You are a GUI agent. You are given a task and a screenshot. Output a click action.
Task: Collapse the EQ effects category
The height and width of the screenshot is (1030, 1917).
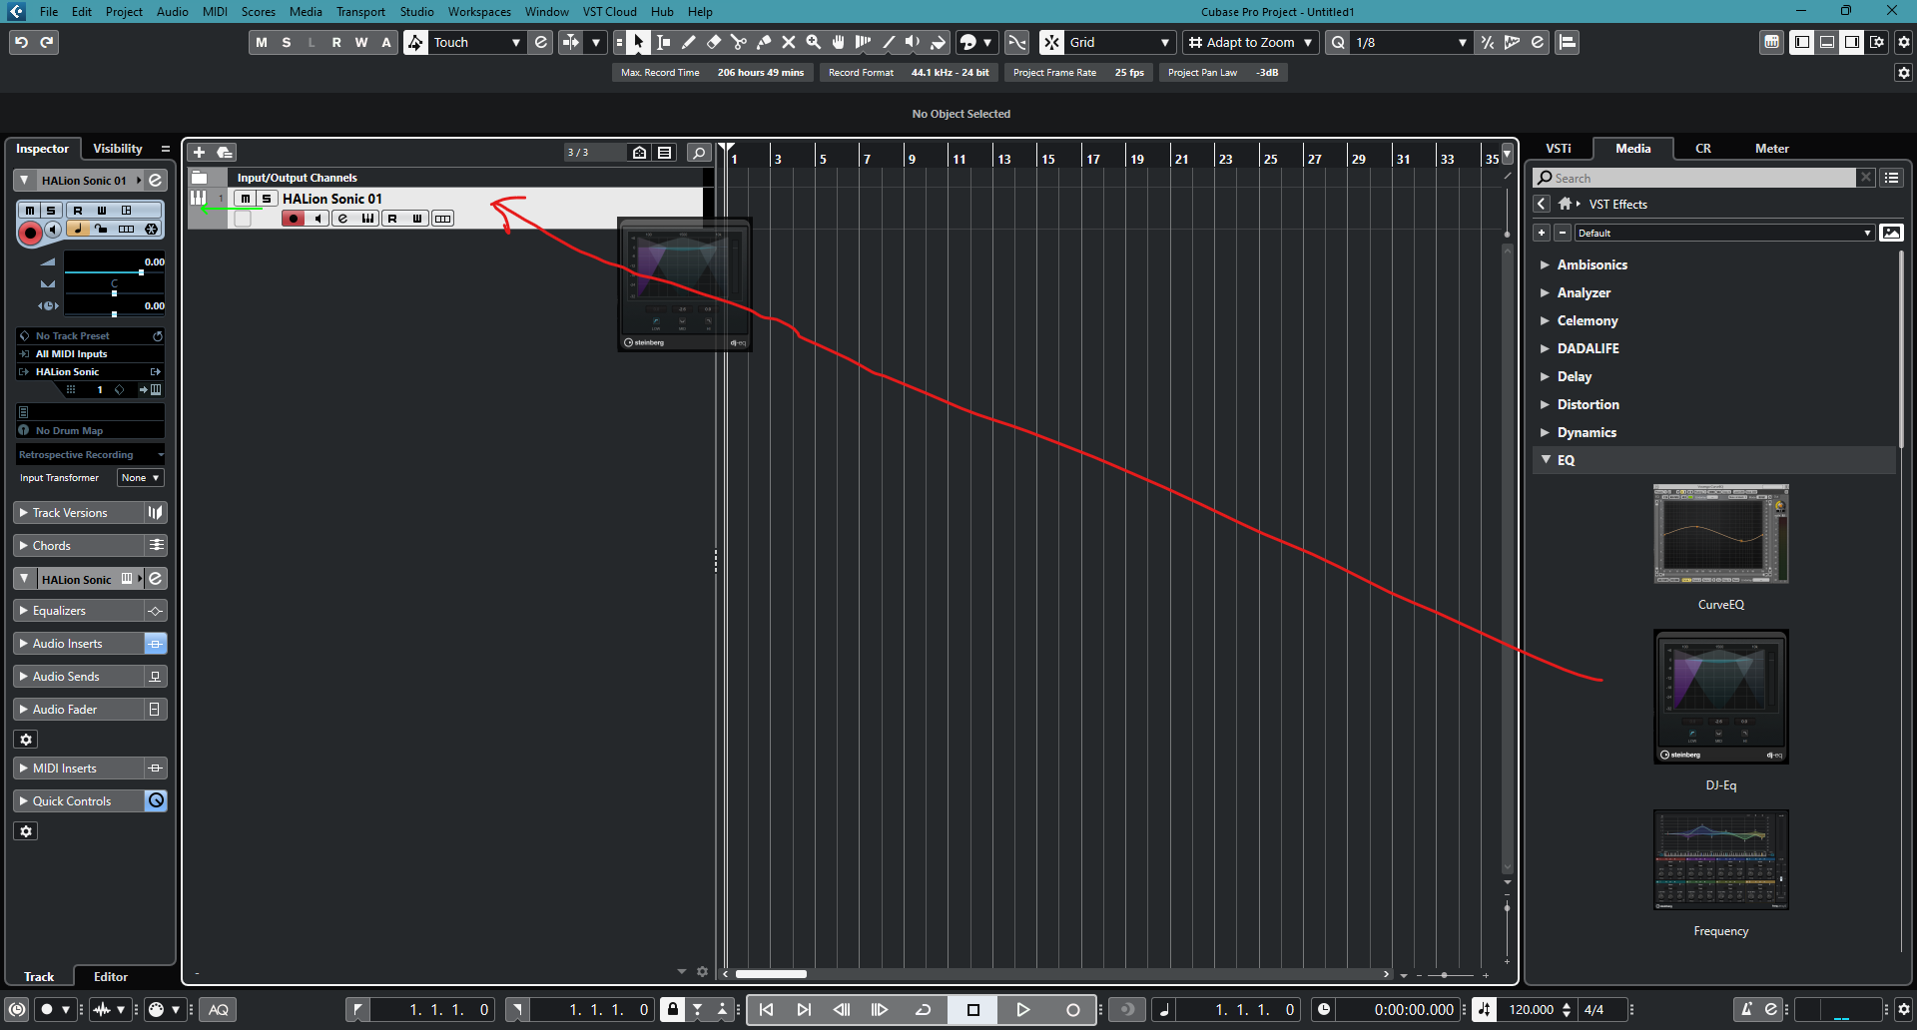tap(1546, 460)
